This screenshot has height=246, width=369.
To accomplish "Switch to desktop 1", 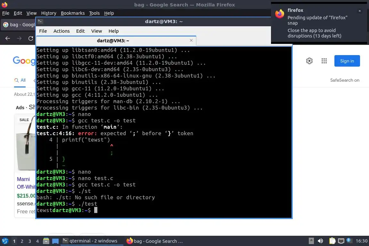I will pos(14,241).
